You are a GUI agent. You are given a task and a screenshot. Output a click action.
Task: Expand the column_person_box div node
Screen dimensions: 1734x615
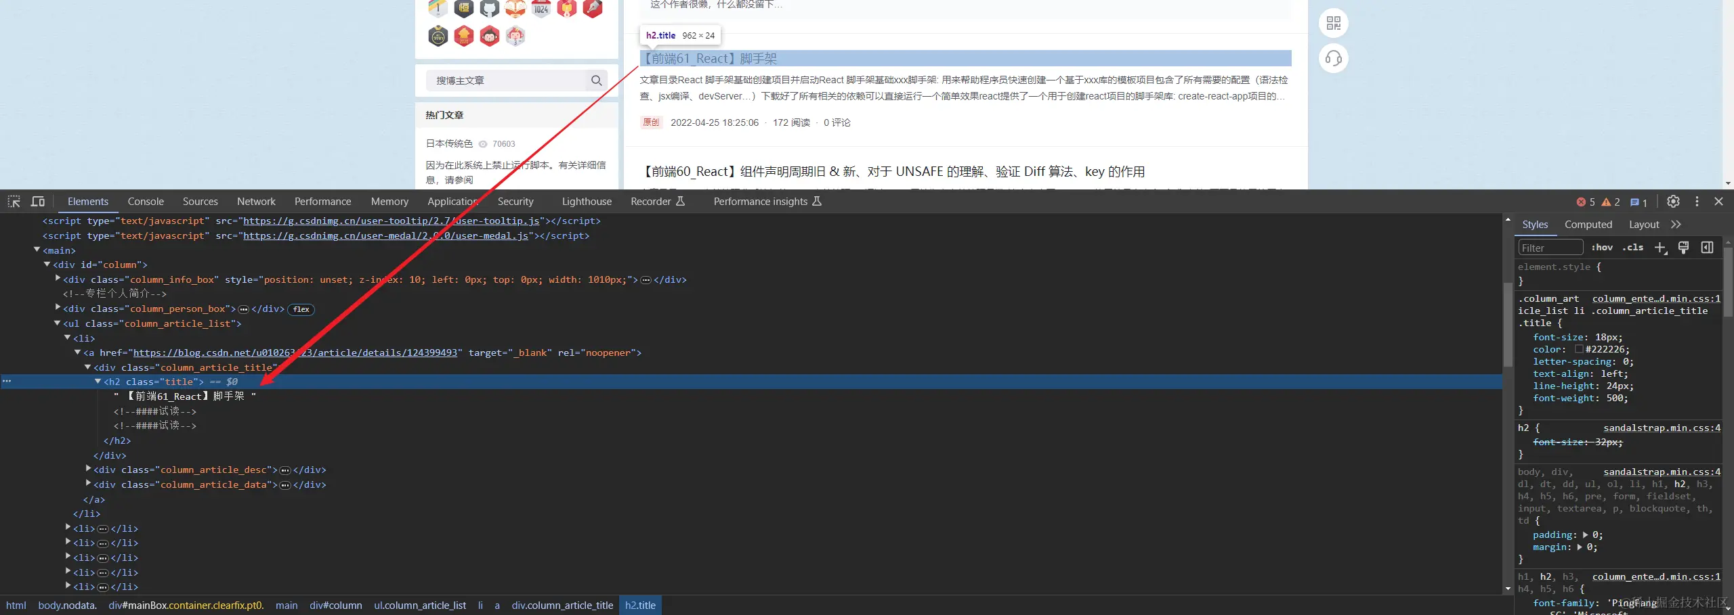58,309
